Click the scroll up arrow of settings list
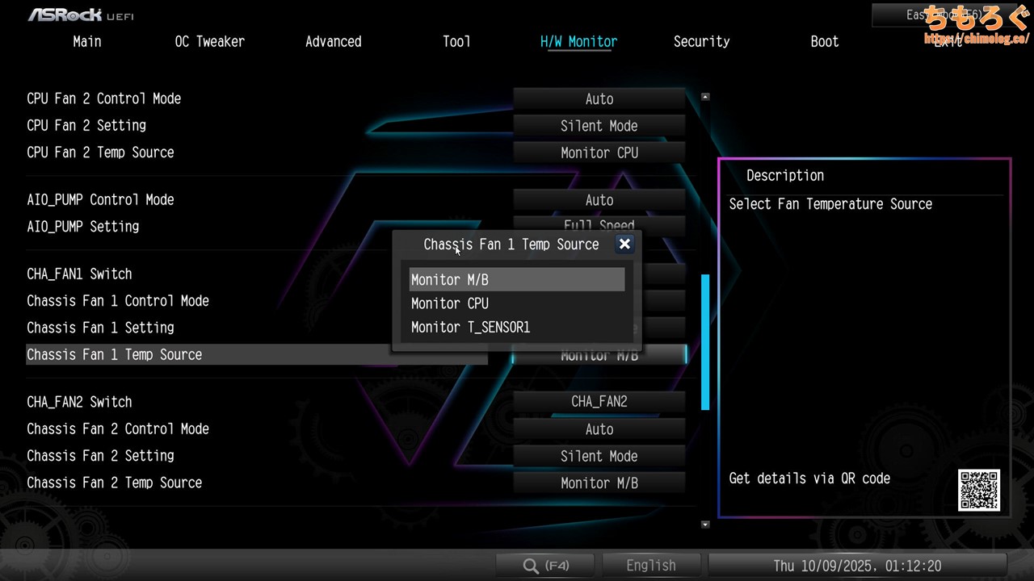This screenshot has height=581, width=1034. pos(705,97)
